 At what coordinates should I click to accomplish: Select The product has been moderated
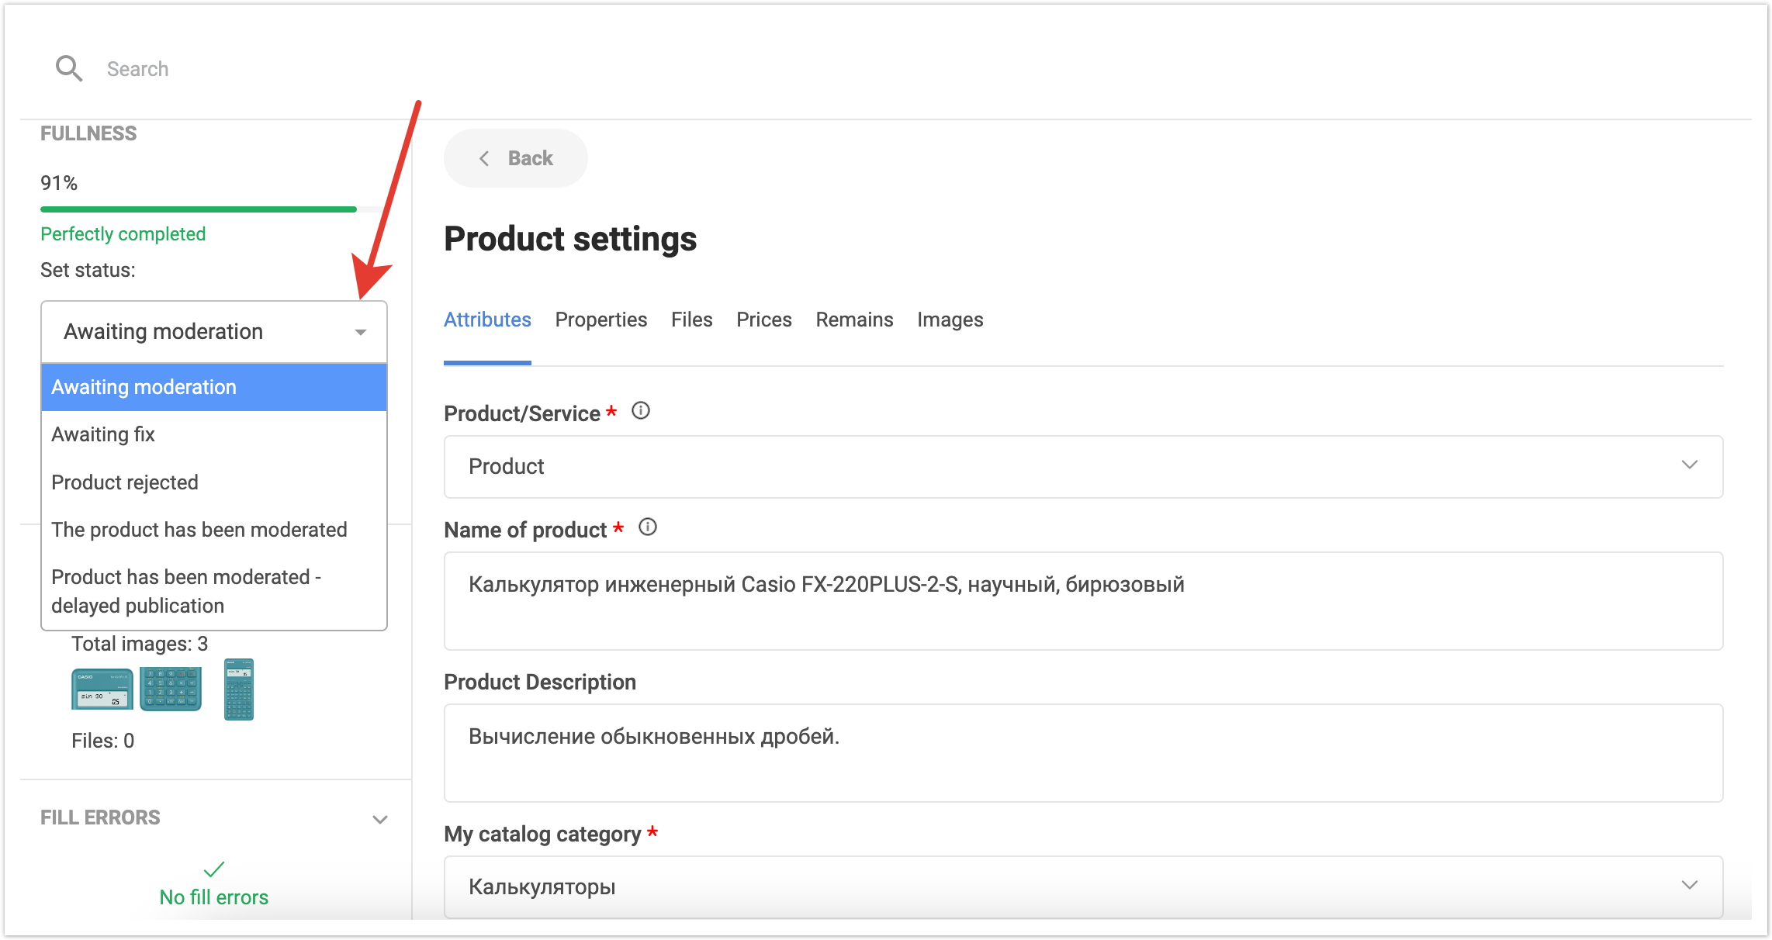199,530
